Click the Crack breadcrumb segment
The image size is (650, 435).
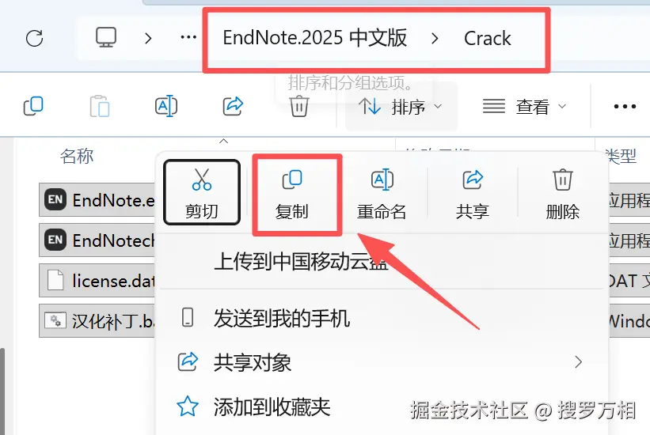click(x=487, y=39)
